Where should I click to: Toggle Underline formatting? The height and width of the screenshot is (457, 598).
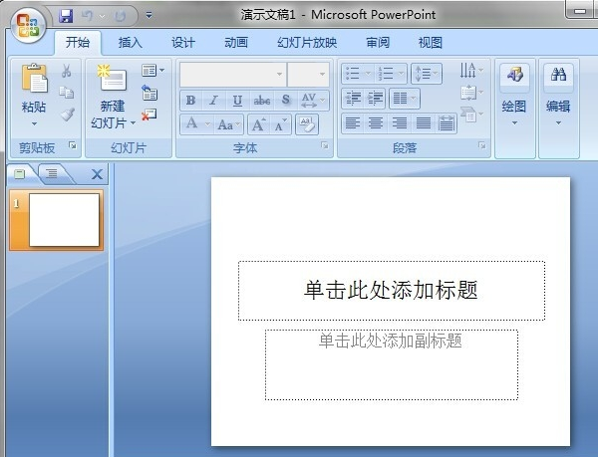[x=237, y=101]
